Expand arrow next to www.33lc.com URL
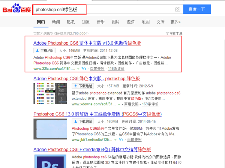 tap(78, 69)
